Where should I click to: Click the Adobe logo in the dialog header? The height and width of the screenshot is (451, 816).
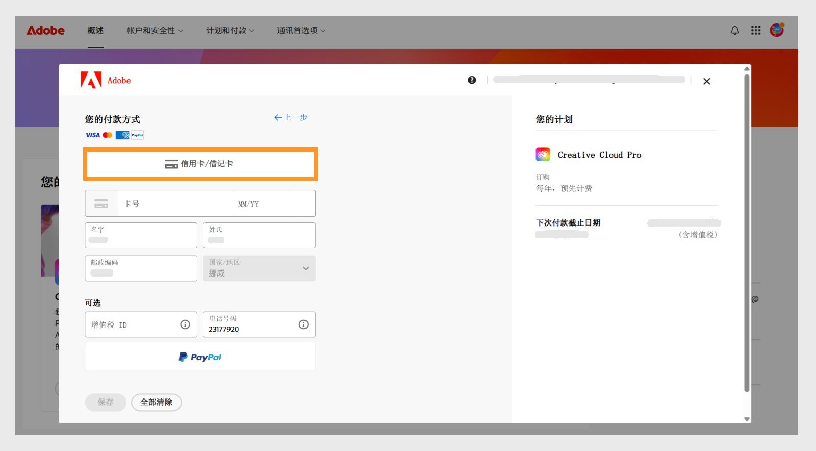[x=106, y=80]
